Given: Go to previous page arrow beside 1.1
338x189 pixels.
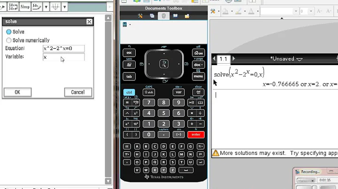Looking at the screenshot, I should (214, 58).
